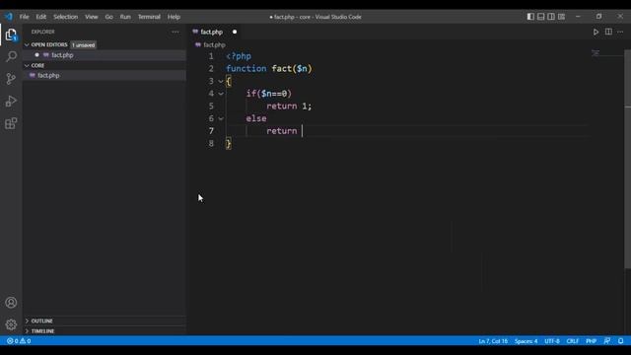Click Ln 7, Col 16 status item
The width and height of the screenshot is (631, 355).
click(493, 341)
